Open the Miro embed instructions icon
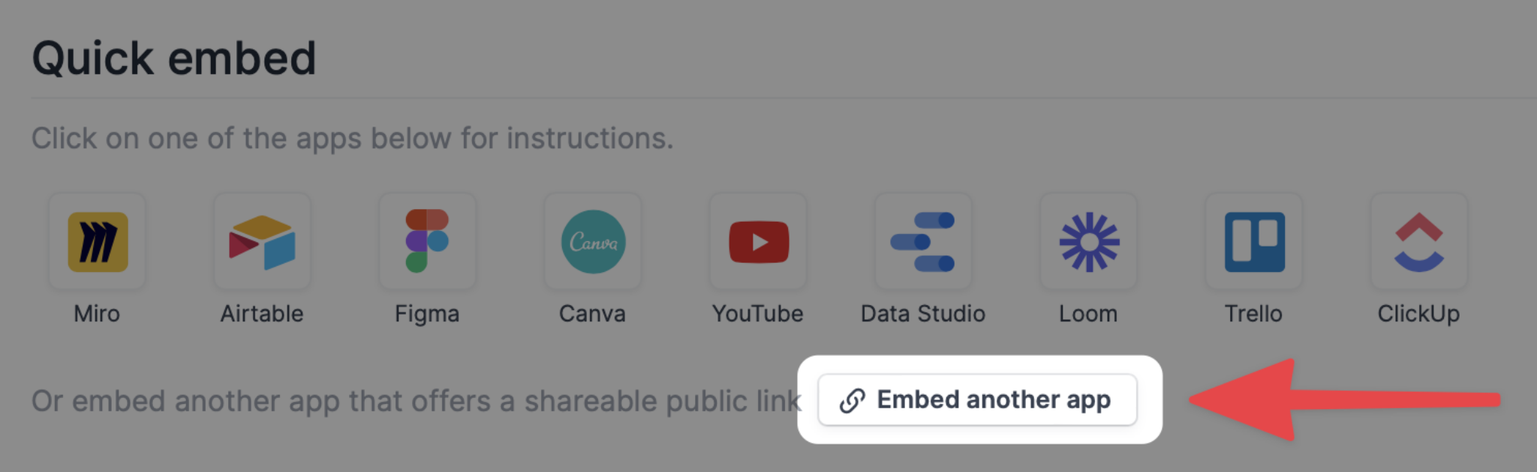This screenshot has height=472, width=1537. point(97,241)
